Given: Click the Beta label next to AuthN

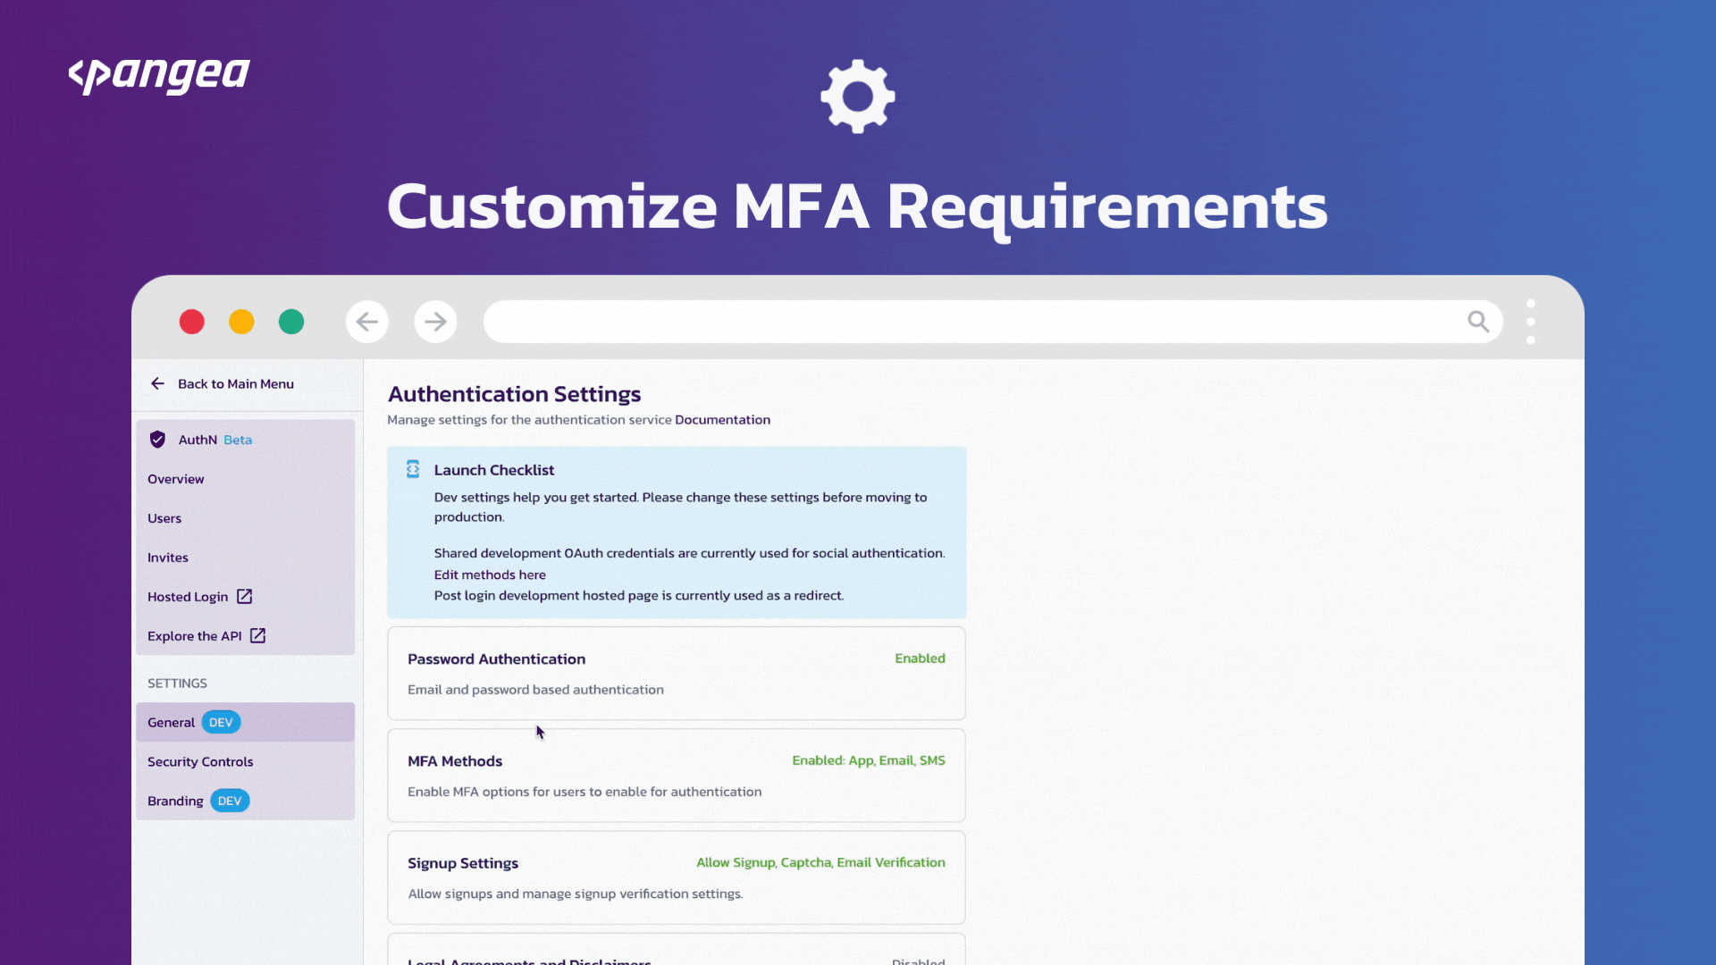Looking at the screenshot, I should [x=238, y=440].
